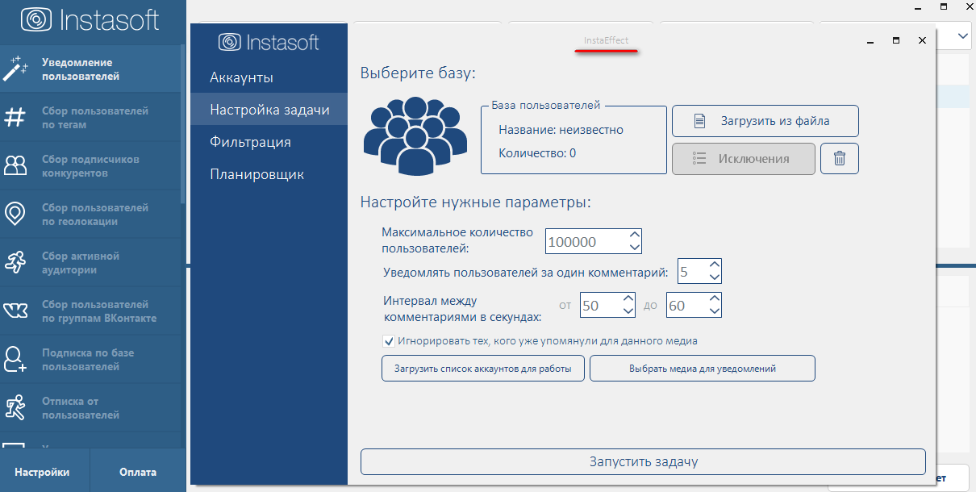This screenshot has width=976, height=492.
Task: Click the Instasoft logo in the main window
Action: click(90, 20)
